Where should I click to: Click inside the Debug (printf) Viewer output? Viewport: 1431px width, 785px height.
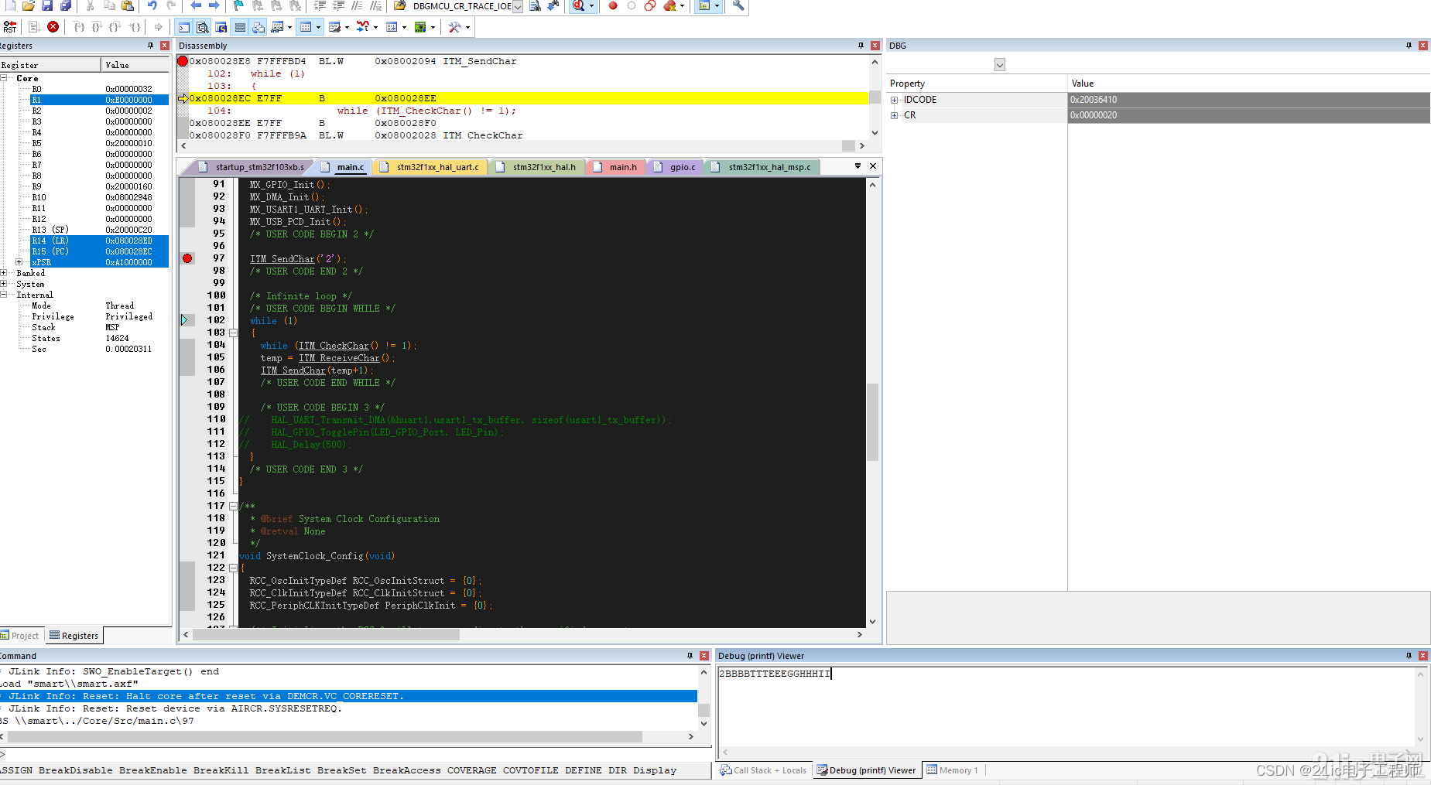point(1066,705)
